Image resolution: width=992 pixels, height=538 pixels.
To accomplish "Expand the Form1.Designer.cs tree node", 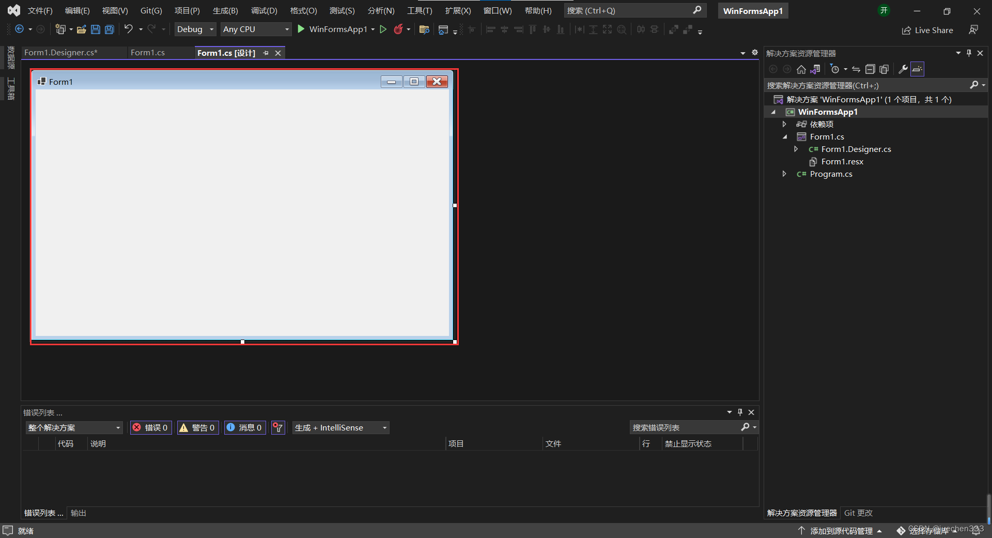I will point(796,149).
